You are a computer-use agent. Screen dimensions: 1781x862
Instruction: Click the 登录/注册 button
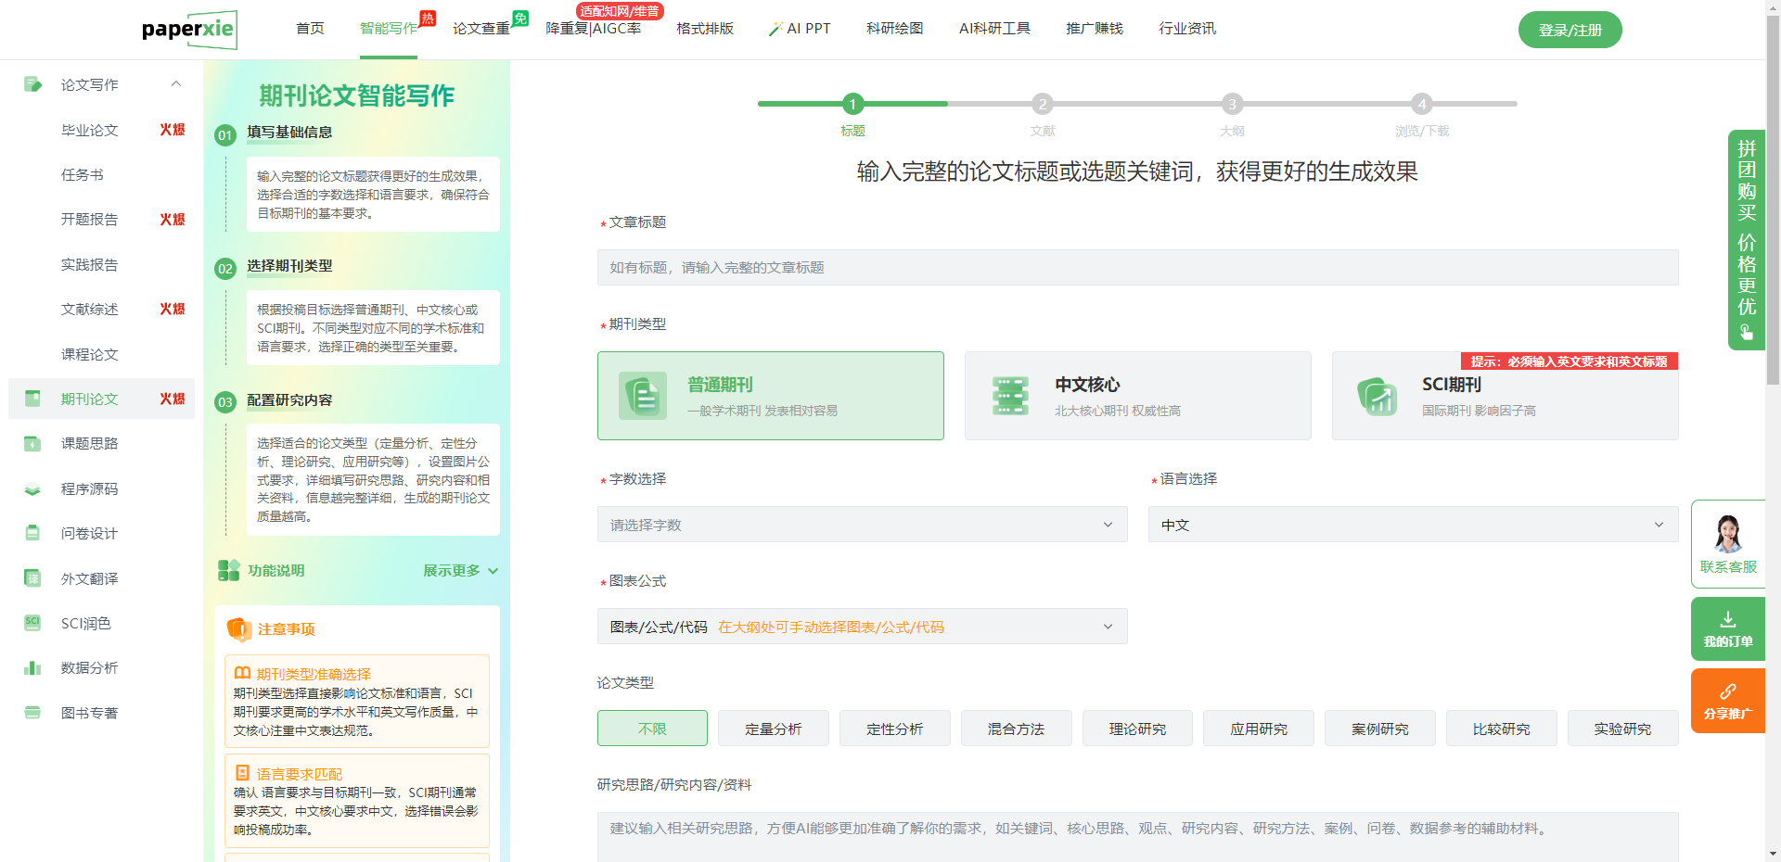pyautogui.click(x=1570, y=30)
